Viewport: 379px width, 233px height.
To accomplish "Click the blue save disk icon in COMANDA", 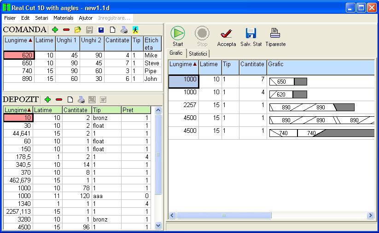I will pos(101,30).
